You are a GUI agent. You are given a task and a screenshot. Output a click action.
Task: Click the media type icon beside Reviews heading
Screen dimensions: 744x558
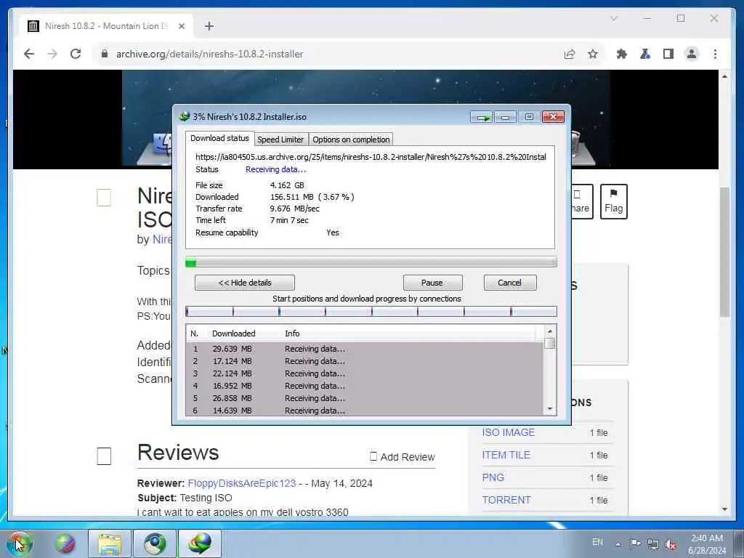(x=104, y=456)
